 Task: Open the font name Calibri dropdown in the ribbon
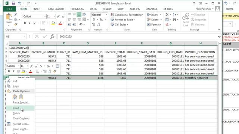45,16
